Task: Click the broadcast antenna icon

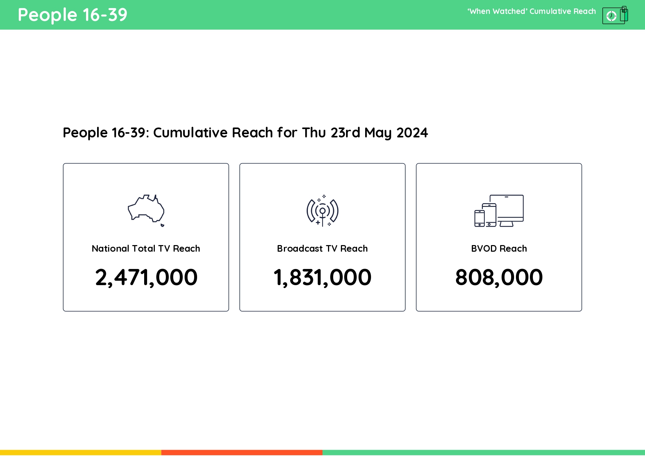Action: tap(322, 211)
